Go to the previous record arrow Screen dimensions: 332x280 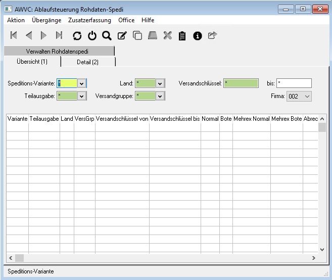[x=29, y=35]
